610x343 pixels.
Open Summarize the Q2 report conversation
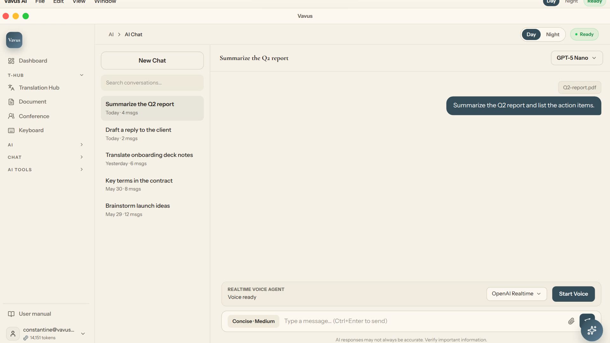pos(152,108)
